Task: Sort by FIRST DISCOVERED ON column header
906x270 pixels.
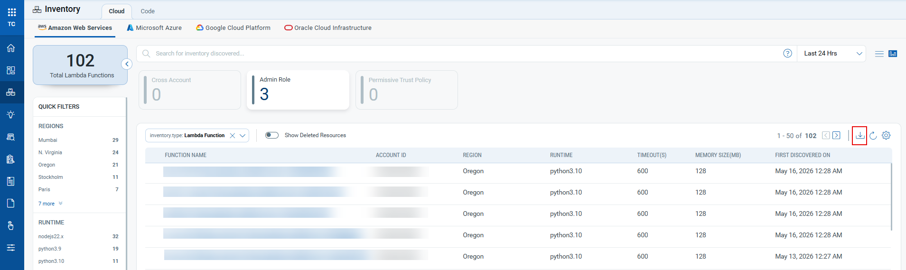Action: coord(803,155)
